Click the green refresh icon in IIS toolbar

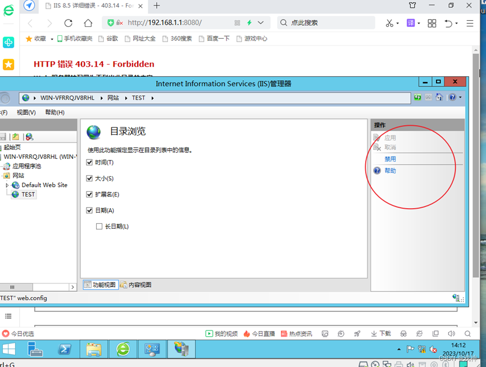pos(417,97)
